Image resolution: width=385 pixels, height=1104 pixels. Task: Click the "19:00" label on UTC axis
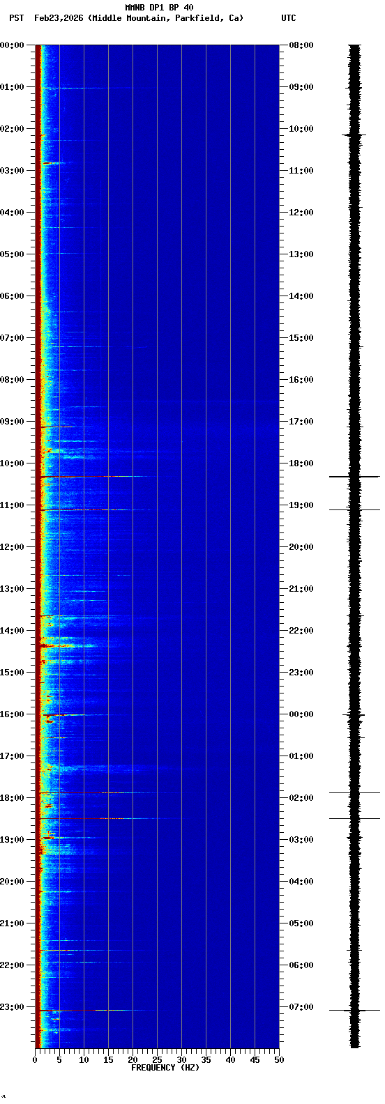pyautogui.click(x=301, y=505)
